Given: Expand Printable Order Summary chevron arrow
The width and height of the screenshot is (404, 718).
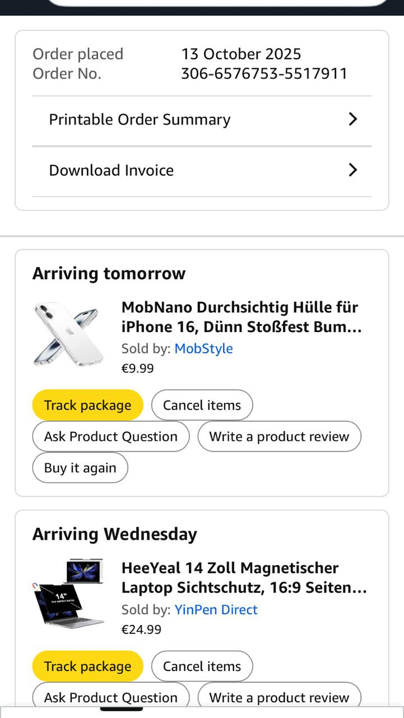Looking at the screenshot, I should (x=352, y=119).
